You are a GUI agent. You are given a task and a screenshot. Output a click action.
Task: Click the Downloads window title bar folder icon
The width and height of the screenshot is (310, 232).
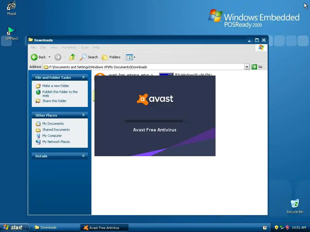click(31, 40)
